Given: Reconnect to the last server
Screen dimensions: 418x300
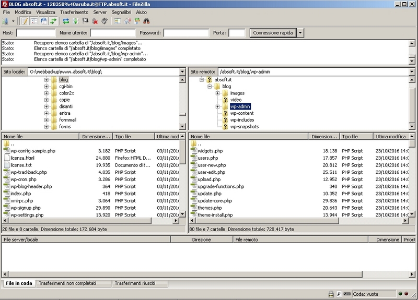Looking at the screenshot, I should pyautogui.click(x=104, y=21).
